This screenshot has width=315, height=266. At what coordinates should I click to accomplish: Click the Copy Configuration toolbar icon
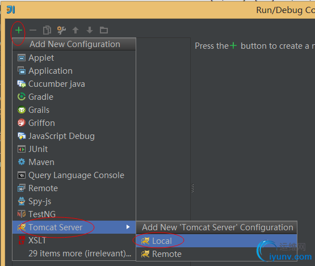[47, 30]
